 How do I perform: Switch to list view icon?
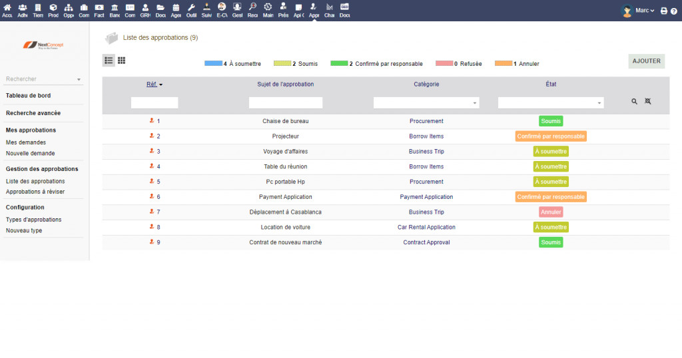coord(109,61)
